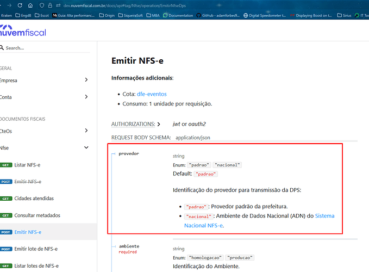The width and height of the screenshot is (369, 272).
Task: Click the Default "padrao" value
Action: pyautogui.click(x=205, y=174)
